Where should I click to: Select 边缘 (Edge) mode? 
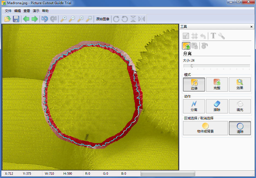pos(194,85)
